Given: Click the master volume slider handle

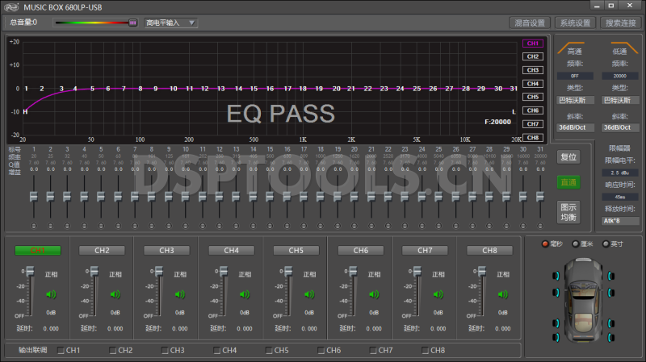Looking at the screenshot, I should (x=132, y=23).
